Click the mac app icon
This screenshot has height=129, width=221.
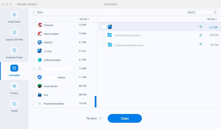[40, 95]
